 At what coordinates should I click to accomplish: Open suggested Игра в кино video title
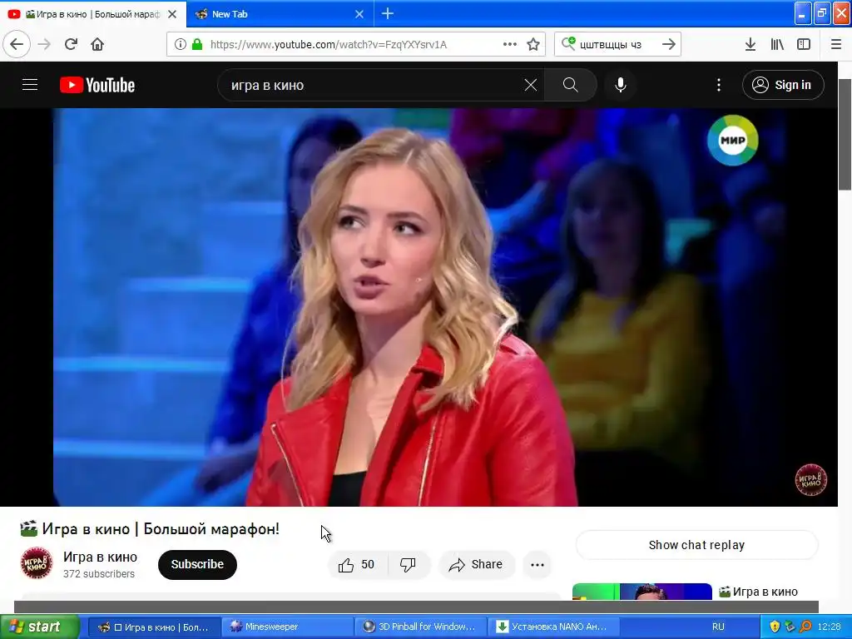(759, 592)
